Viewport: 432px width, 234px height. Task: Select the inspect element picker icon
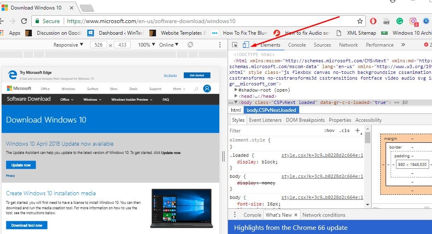coord(235,45)
